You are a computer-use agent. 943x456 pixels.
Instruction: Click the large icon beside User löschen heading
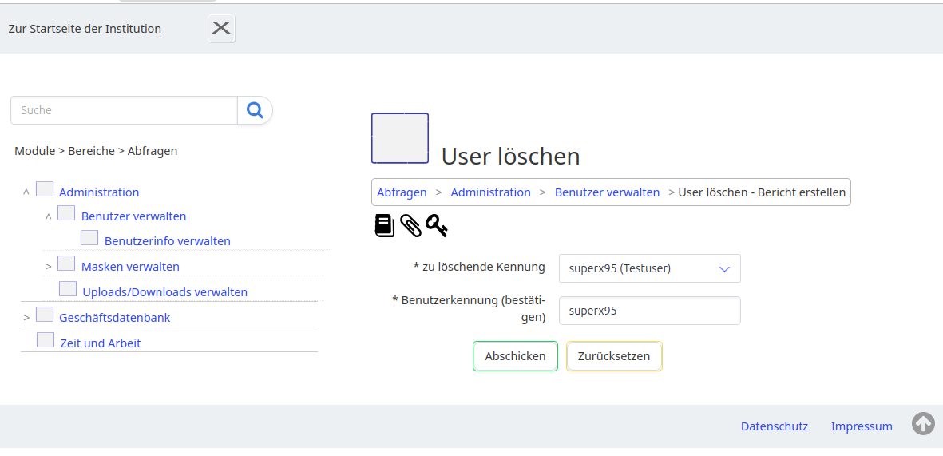tap(400, 138)
